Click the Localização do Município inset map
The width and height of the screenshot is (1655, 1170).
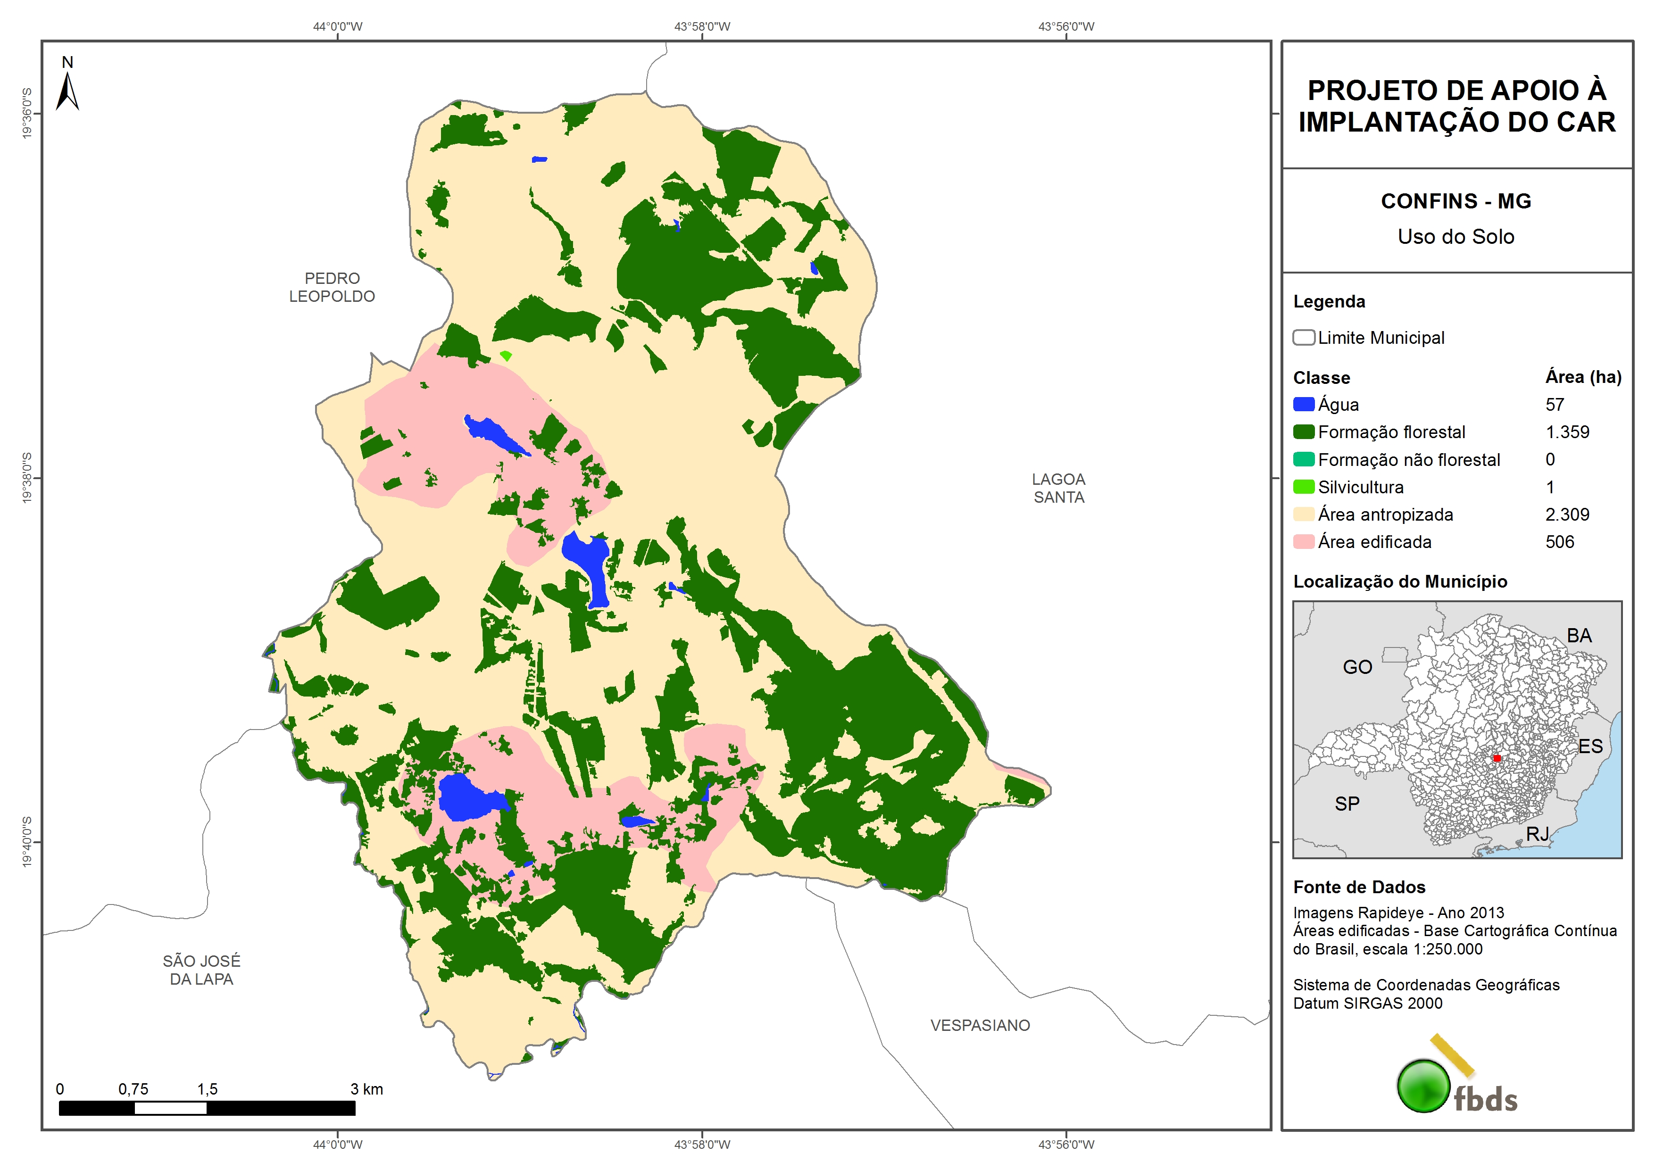(x=1457, y=729)
